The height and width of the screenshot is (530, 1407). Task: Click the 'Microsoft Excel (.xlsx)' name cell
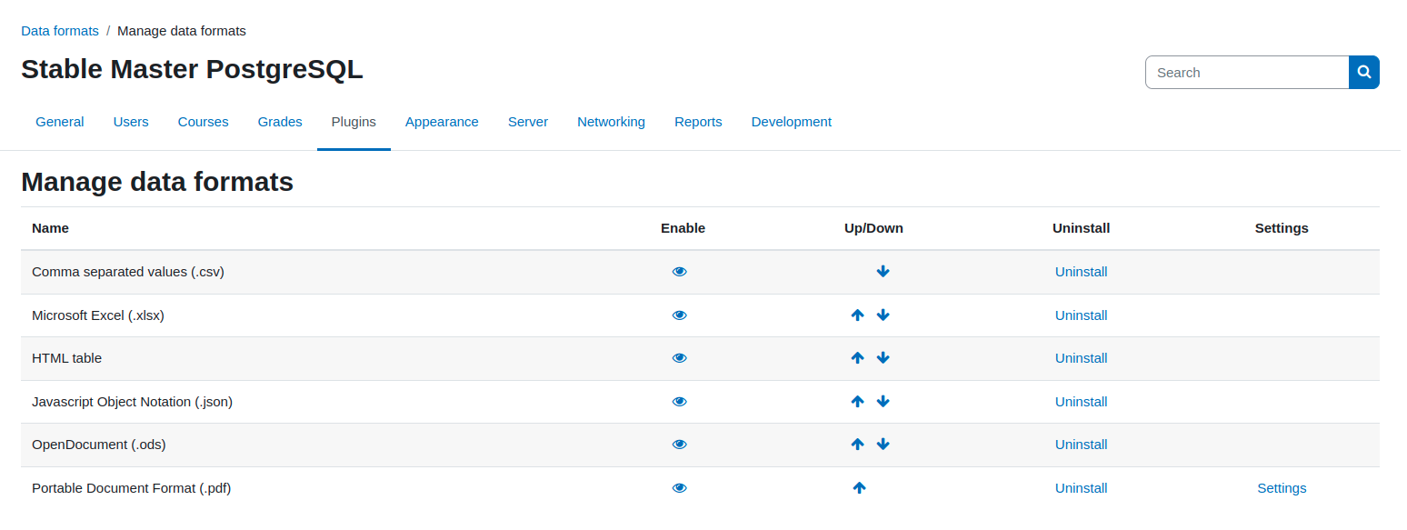coord(98,315)
